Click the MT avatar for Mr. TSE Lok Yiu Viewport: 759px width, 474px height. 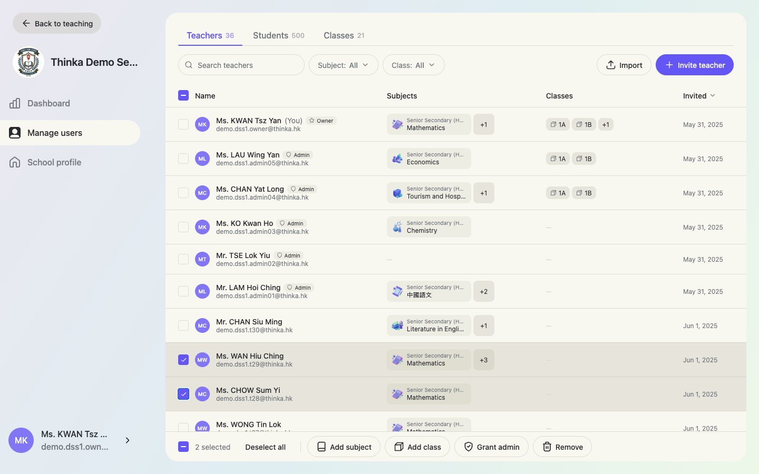tap(202, 259)
